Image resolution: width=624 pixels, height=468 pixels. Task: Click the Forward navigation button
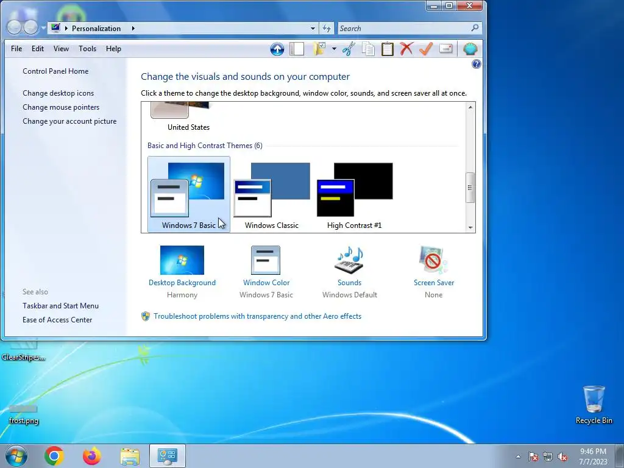(x=31, y=27)
